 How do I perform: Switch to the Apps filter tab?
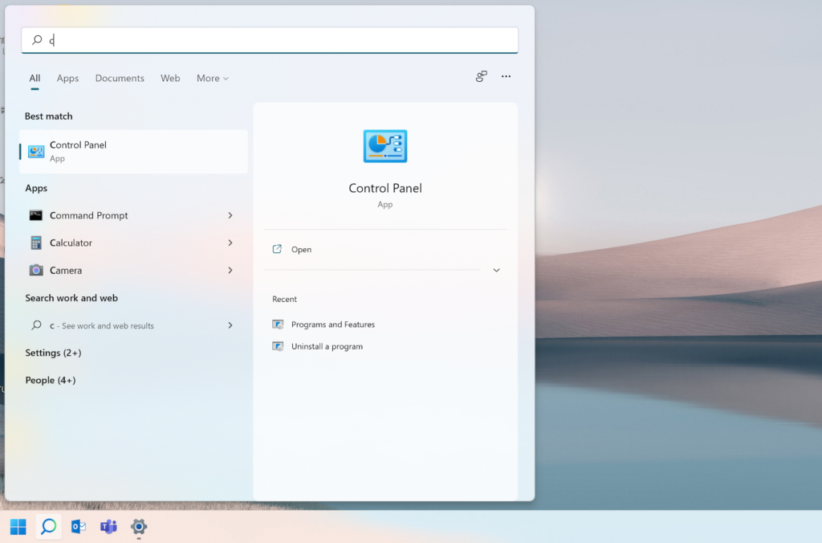coord(67,78)
